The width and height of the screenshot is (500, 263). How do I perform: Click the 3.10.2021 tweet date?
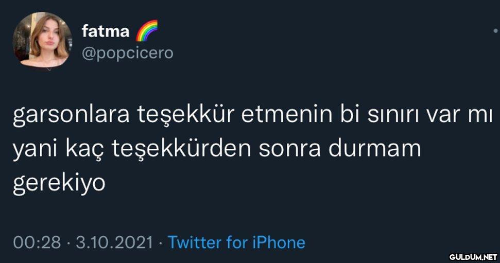pyautogui.click(x=114, y=242)
